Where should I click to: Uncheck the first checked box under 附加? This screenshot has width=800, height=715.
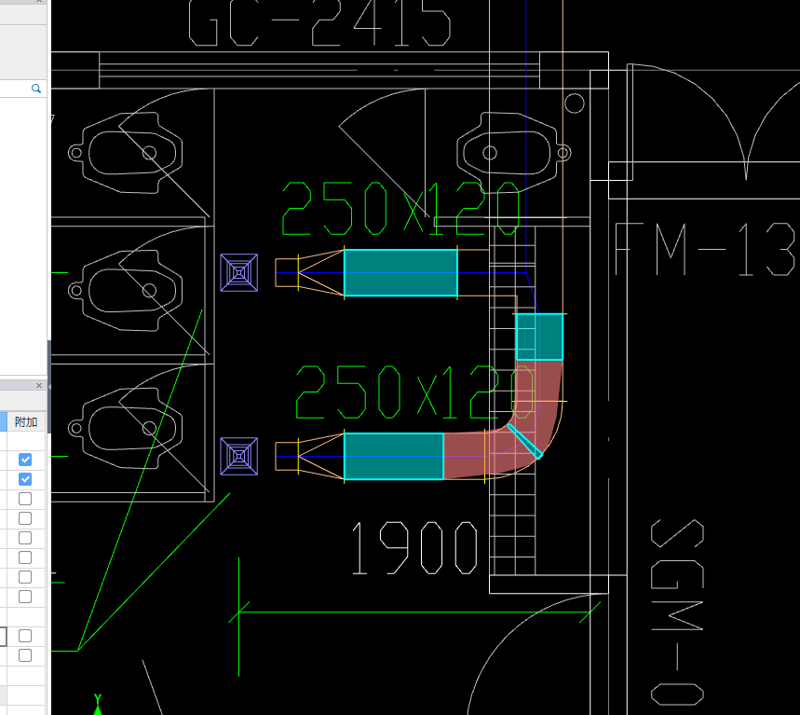pyautogui.click(x=25, y=460)
